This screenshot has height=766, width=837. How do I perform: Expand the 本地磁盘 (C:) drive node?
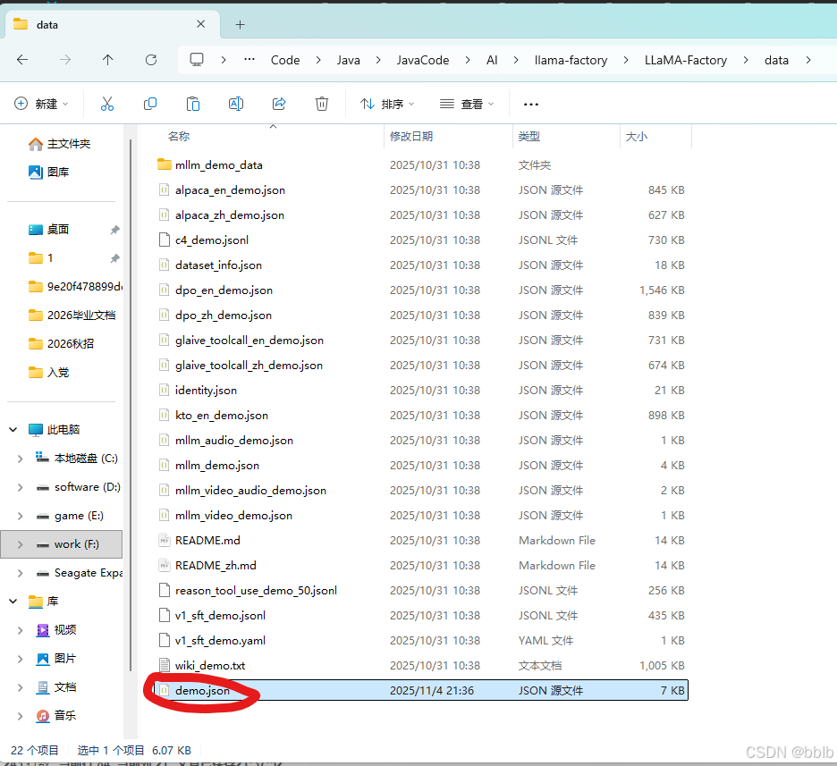click(20, 459)
